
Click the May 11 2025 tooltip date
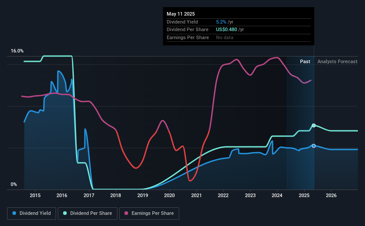tap(180, 14)
